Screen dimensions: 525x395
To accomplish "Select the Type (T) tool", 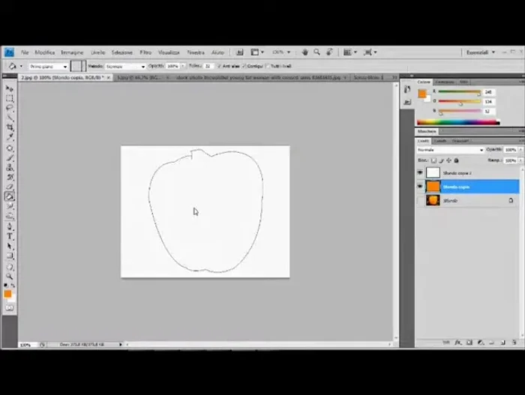I will click(x=10, y=236).
